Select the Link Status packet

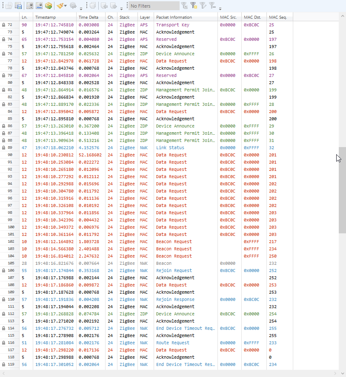coord(170,147)
